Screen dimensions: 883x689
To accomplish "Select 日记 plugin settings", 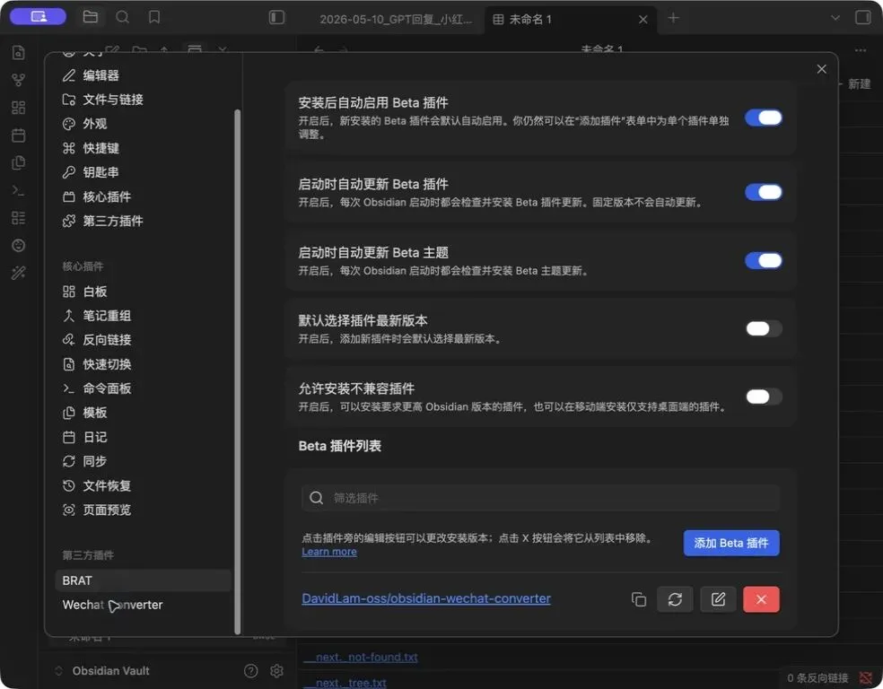I will [x=84, y=437].
